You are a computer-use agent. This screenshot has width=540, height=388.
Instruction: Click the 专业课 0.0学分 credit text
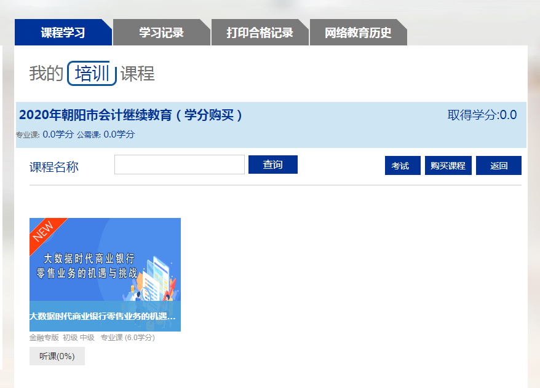click(44, 134)
